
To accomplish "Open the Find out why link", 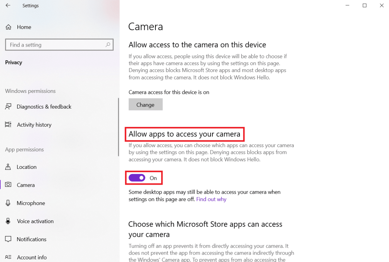I will point(211,199).
